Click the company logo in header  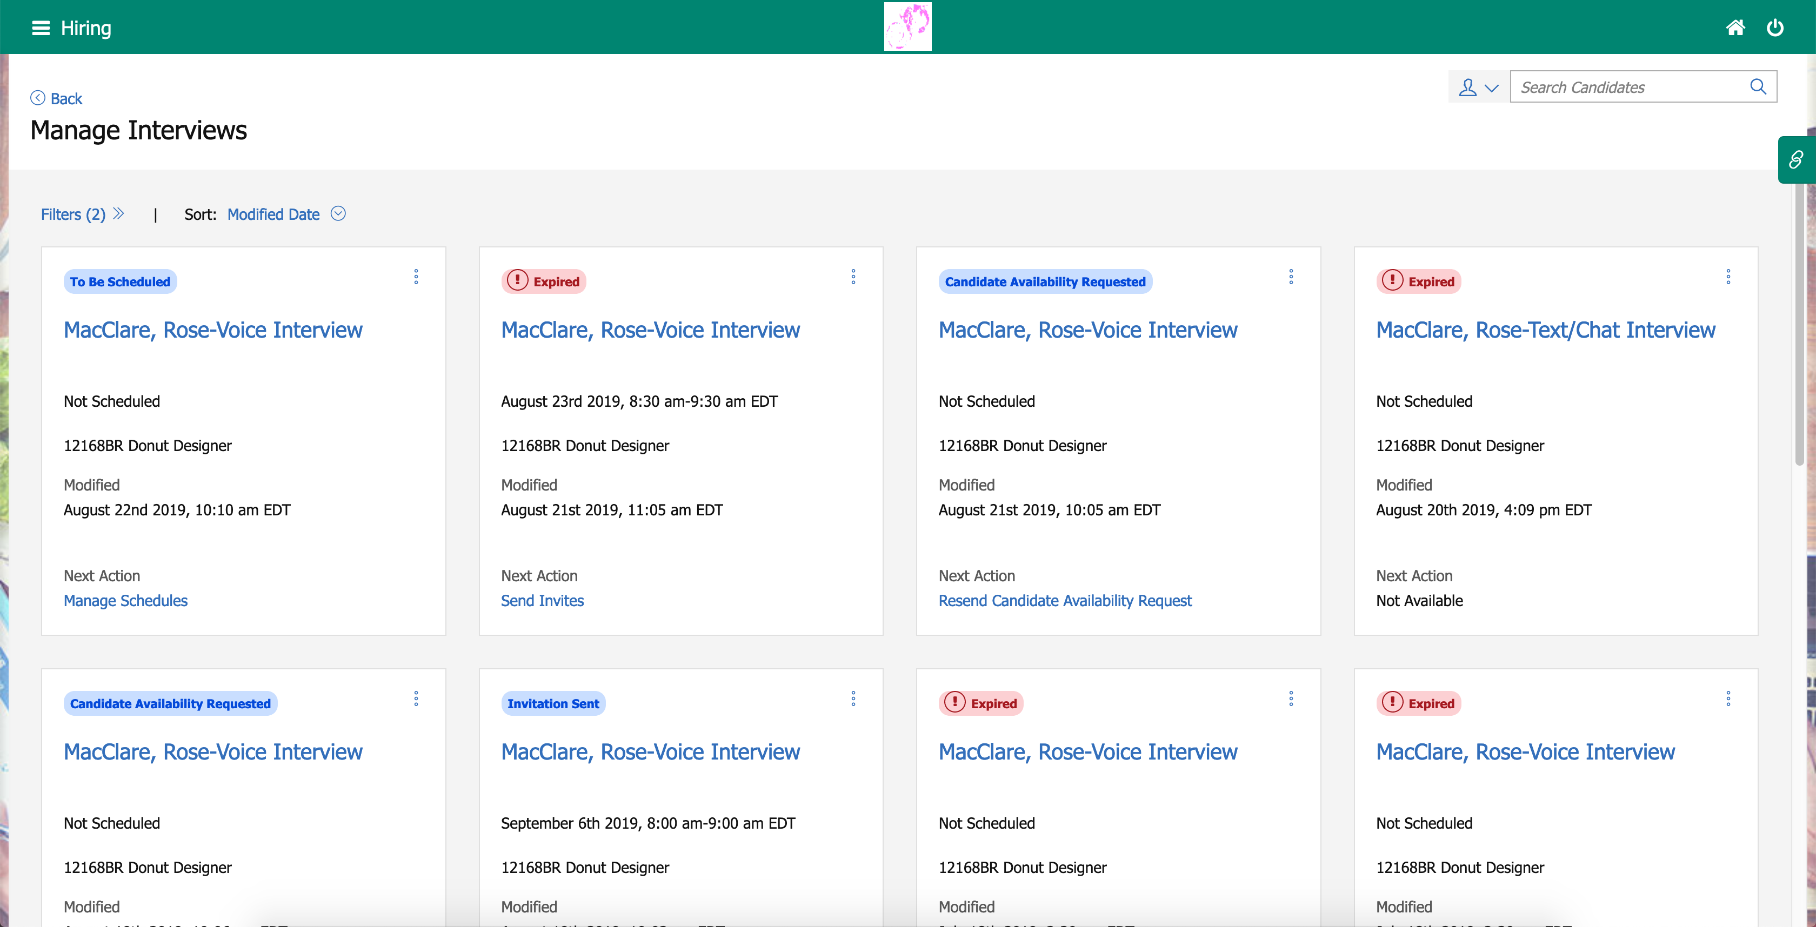tap(907, 27)
